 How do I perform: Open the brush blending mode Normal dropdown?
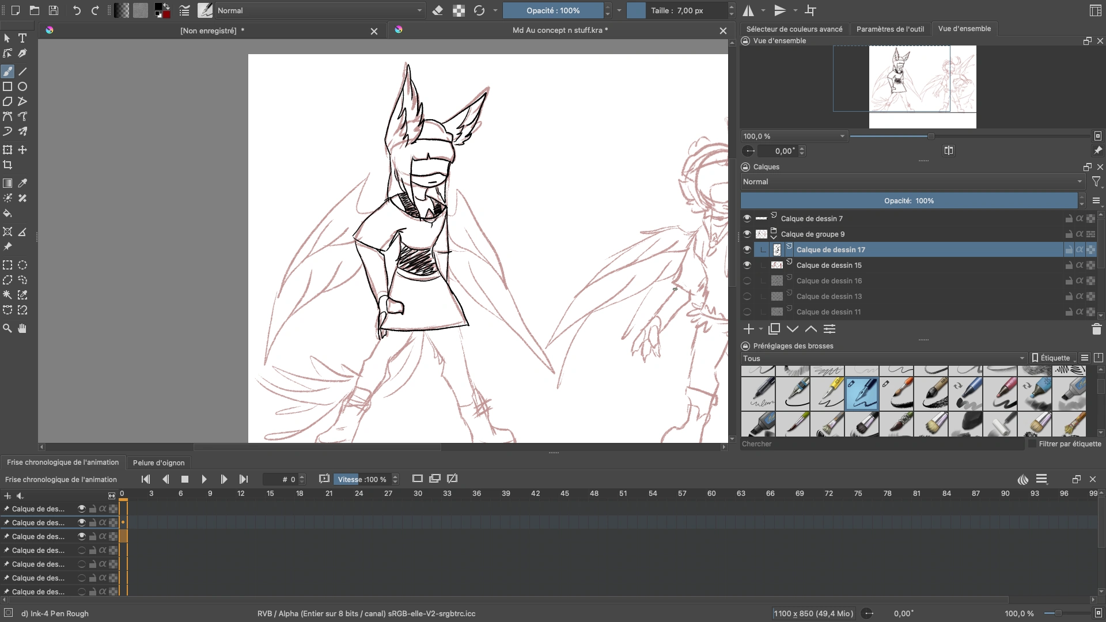pos(320,10)
